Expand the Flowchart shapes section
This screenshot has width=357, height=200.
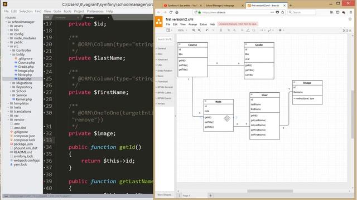pyautogui.click(x=162, y=82)
